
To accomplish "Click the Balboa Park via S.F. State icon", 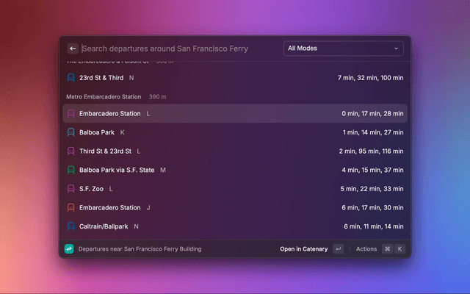I will [71, 170].
